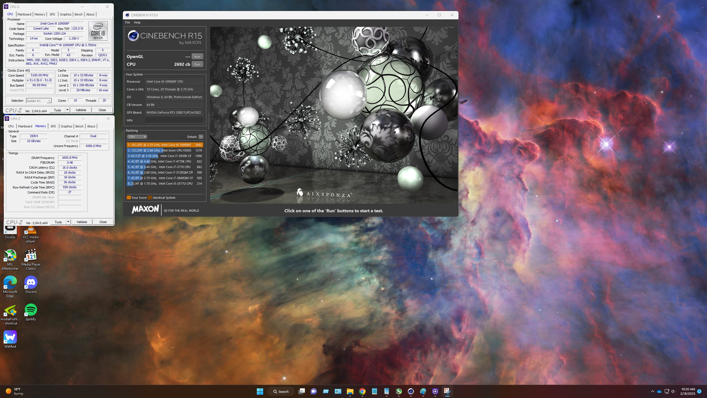Select SPD tab in lower CPU-Z window
The height and width of the screenshot is (398, 707).
click(53, 126)
